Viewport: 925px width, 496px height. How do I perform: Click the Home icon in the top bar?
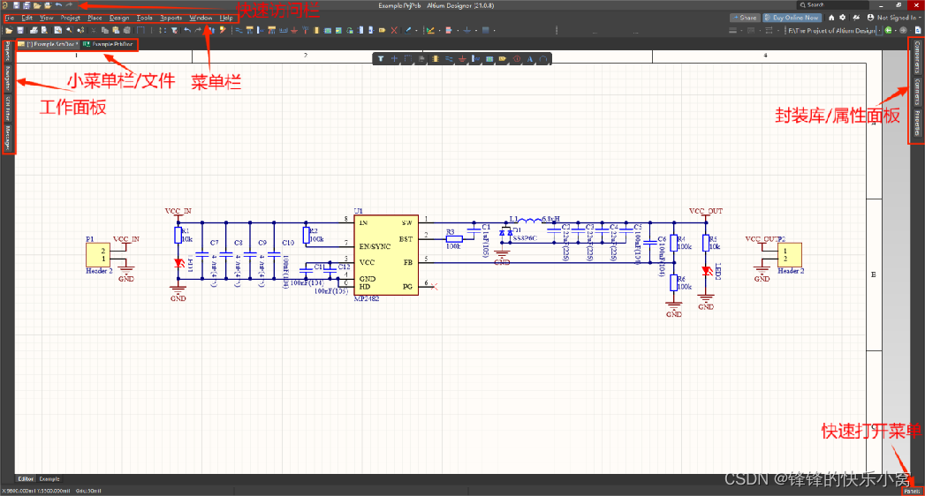[831, 18]
